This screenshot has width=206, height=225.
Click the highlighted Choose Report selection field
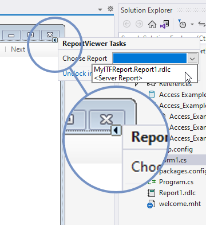pyautogui.click(x=150, y=59)
